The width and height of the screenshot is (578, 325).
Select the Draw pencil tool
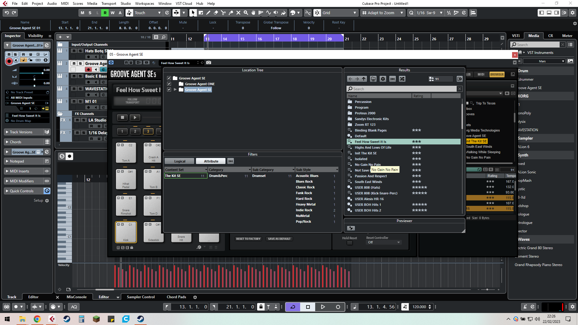(x=208, y=13)
